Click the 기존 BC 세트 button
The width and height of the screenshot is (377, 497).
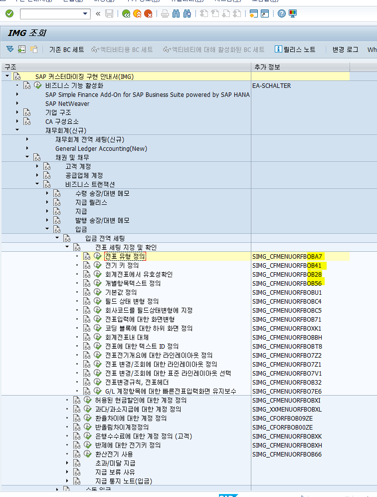pos(66,50)
